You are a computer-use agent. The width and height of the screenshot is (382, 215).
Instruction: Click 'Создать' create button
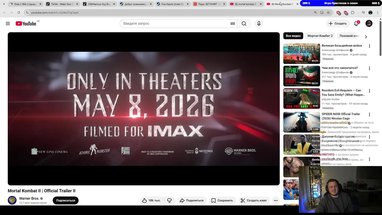[338, 24]
